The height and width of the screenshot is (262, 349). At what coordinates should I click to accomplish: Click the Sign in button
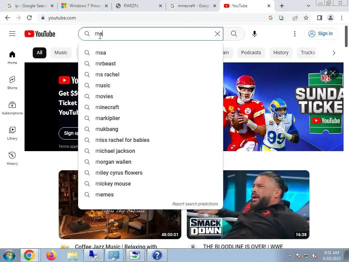[x=321, y=34]
